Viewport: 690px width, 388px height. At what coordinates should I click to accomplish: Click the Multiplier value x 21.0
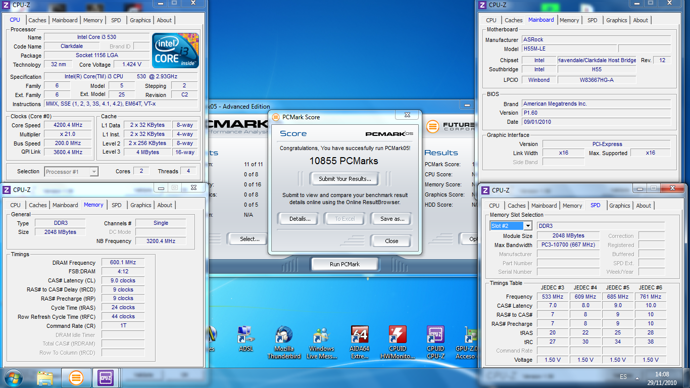click(68, 134)
